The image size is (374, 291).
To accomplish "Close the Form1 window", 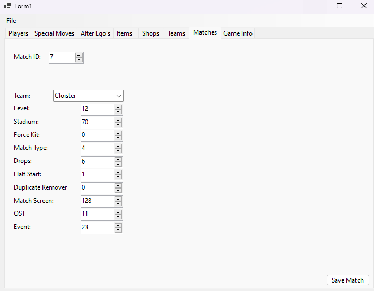I will [x=363, y=6].
